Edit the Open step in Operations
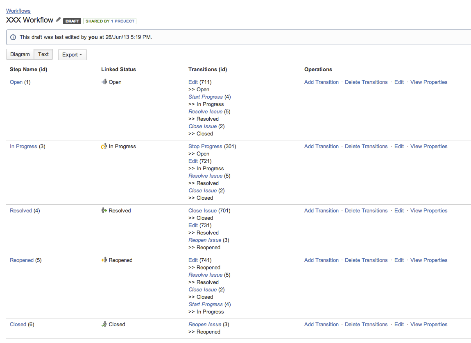471x343 pixels. (x=399, y=82)
